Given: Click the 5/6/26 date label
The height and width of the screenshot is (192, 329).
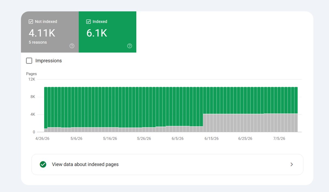Looking at the screenshot, I should (x=76, y=139).
